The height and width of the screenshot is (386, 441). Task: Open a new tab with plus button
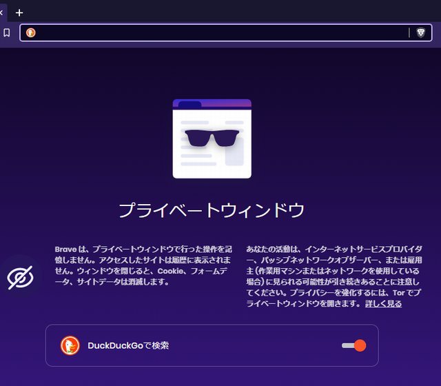(19, 12)
